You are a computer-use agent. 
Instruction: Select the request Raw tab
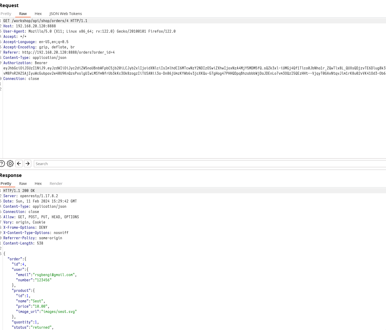point(23,14)
